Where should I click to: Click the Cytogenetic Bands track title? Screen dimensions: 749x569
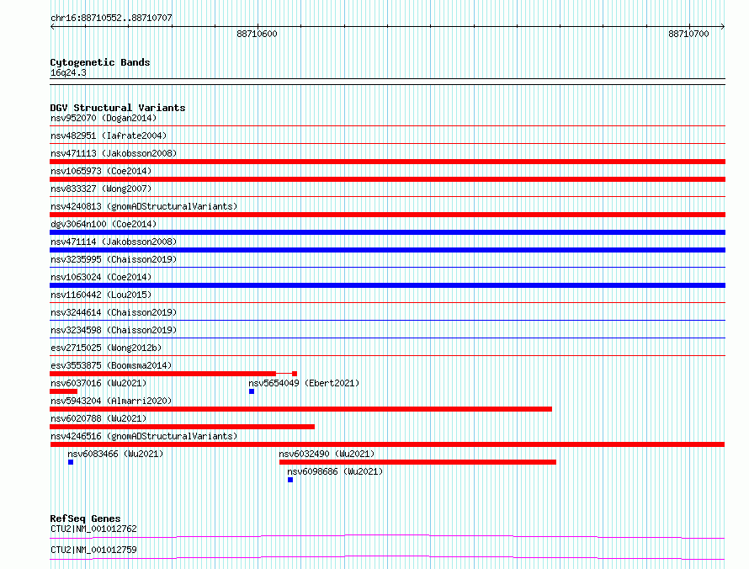click(x=100, y=62)
